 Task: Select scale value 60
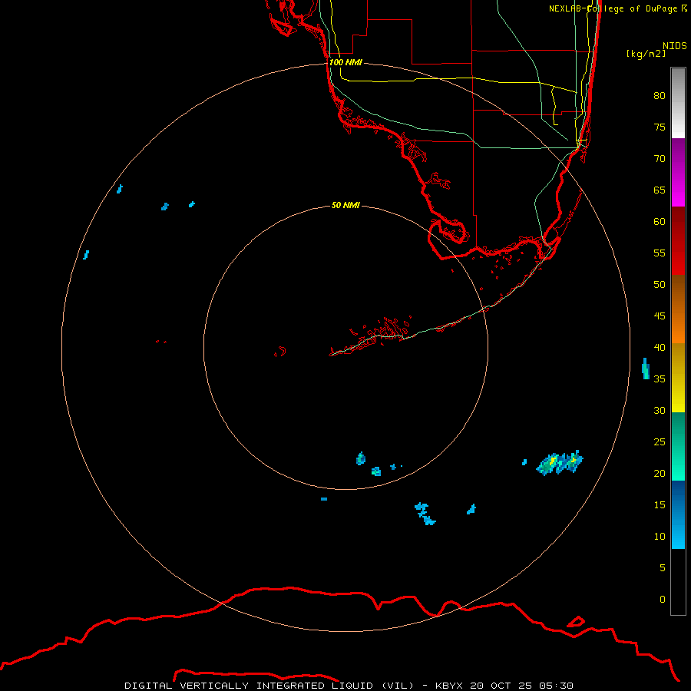(x=660, y=222)
